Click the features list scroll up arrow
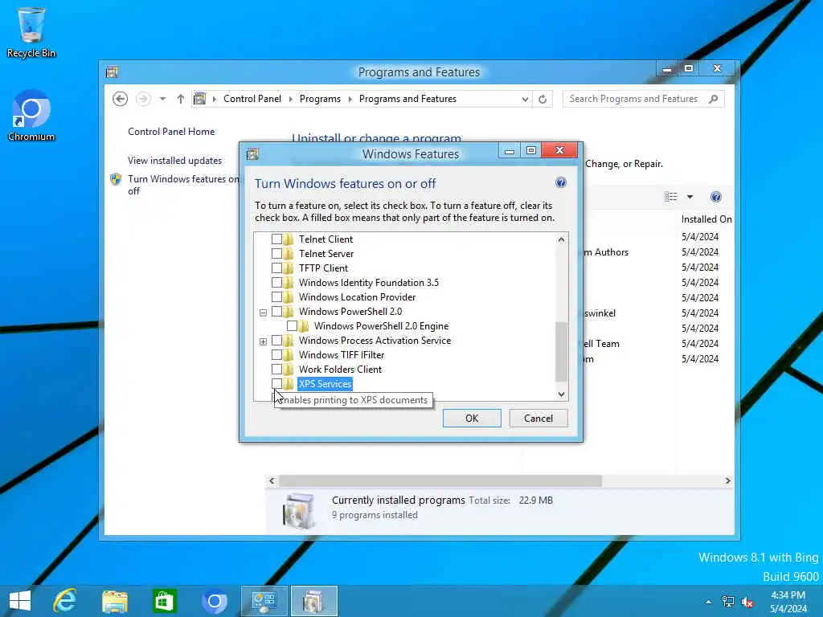 (x=561, y=239)
